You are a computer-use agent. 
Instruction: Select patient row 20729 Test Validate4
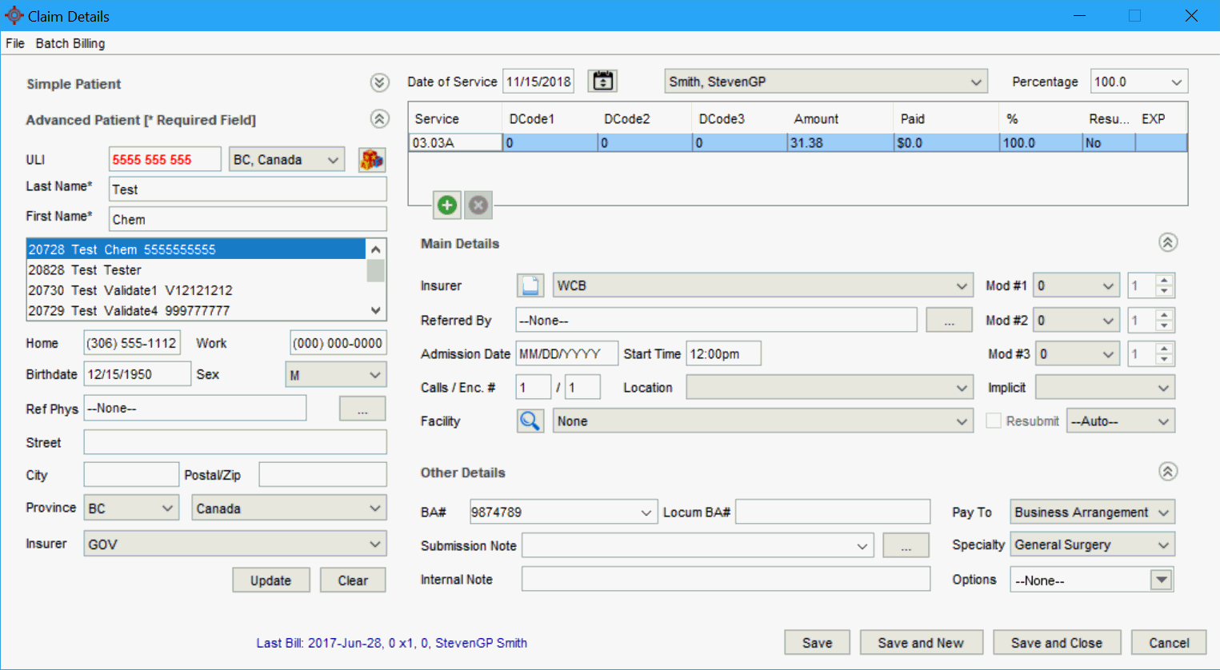point(196,310)
